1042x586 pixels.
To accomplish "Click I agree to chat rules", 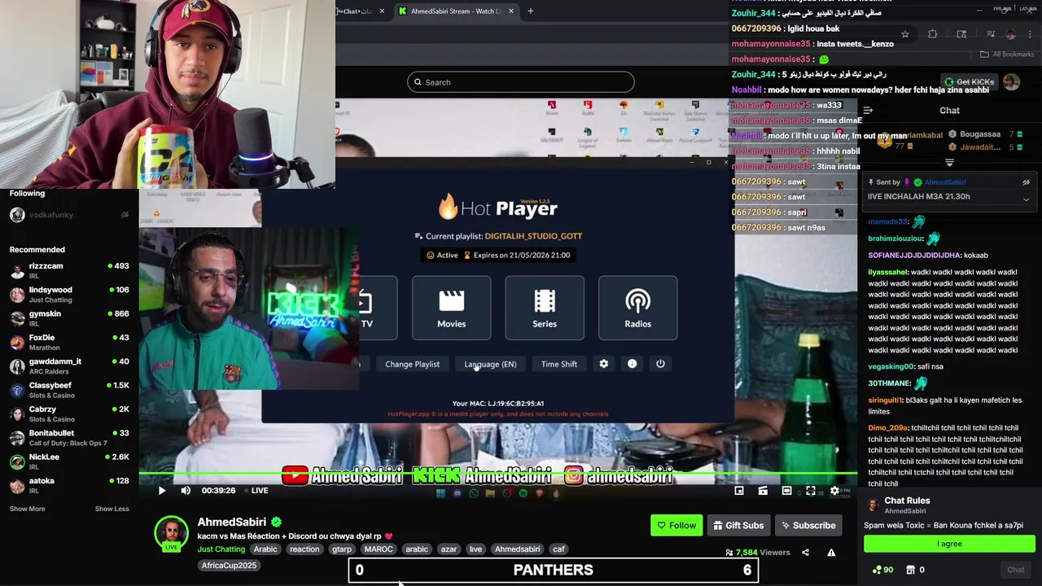I will [x=949, y=544].
